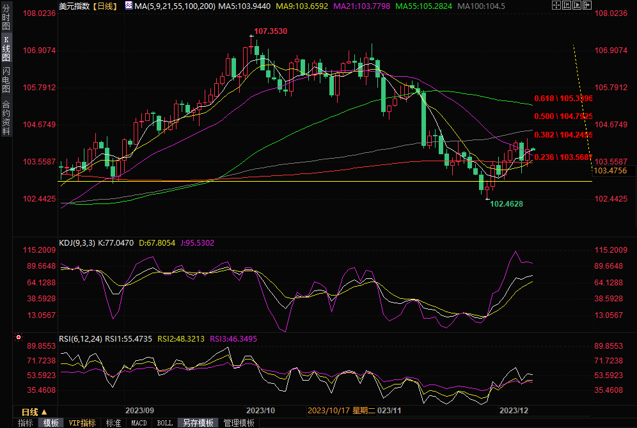
Task: Expand the 日线 period selector
Action: [33, 411]
